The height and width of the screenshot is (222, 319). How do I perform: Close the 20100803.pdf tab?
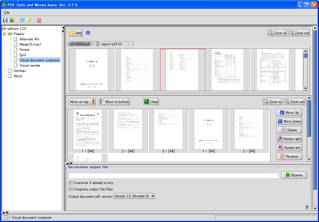tap(93, 44)
